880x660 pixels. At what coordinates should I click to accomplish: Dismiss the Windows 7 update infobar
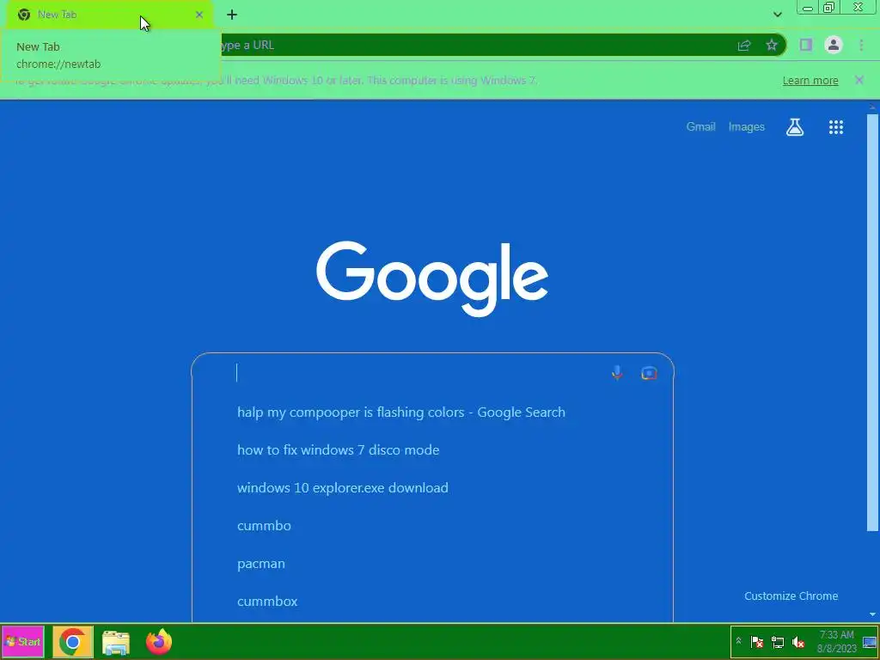click(859, 80)
